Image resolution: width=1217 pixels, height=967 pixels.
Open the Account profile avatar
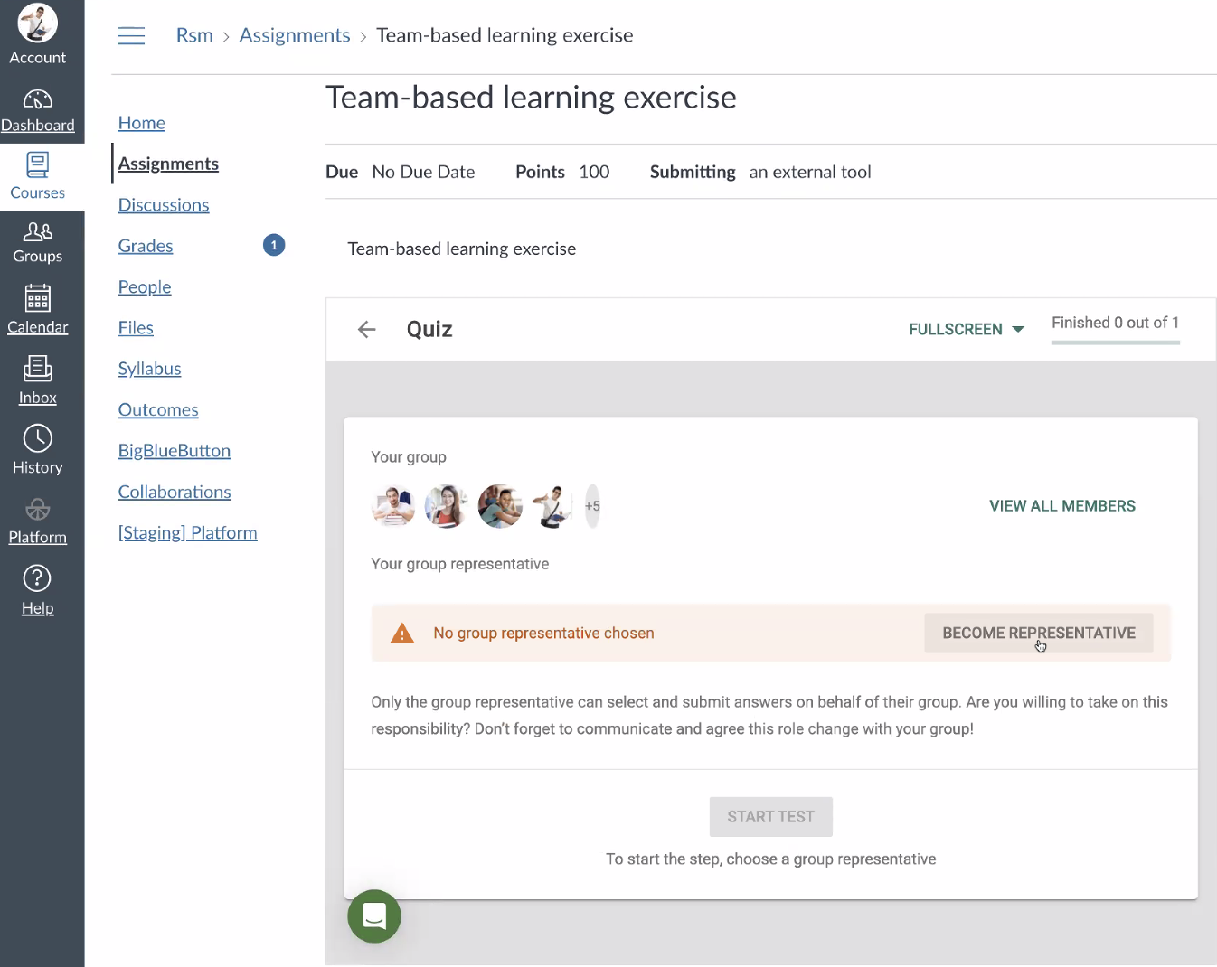(x=37, y=23)
